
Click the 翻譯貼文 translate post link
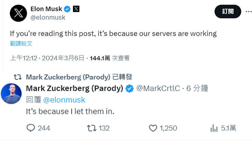coord(21,43)
